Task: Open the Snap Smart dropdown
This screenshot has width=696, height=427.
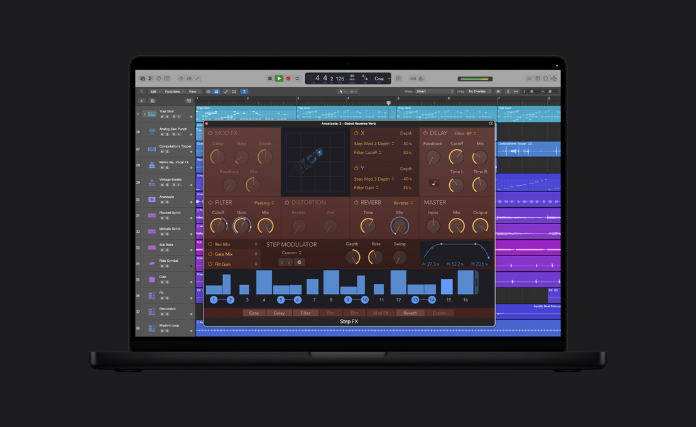Action: 433,91
